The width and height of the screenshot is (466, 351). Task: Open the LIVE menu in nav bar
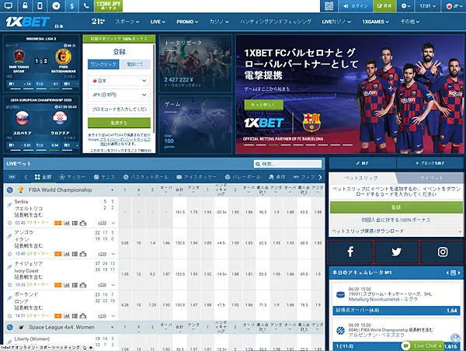tap(158, 22)
